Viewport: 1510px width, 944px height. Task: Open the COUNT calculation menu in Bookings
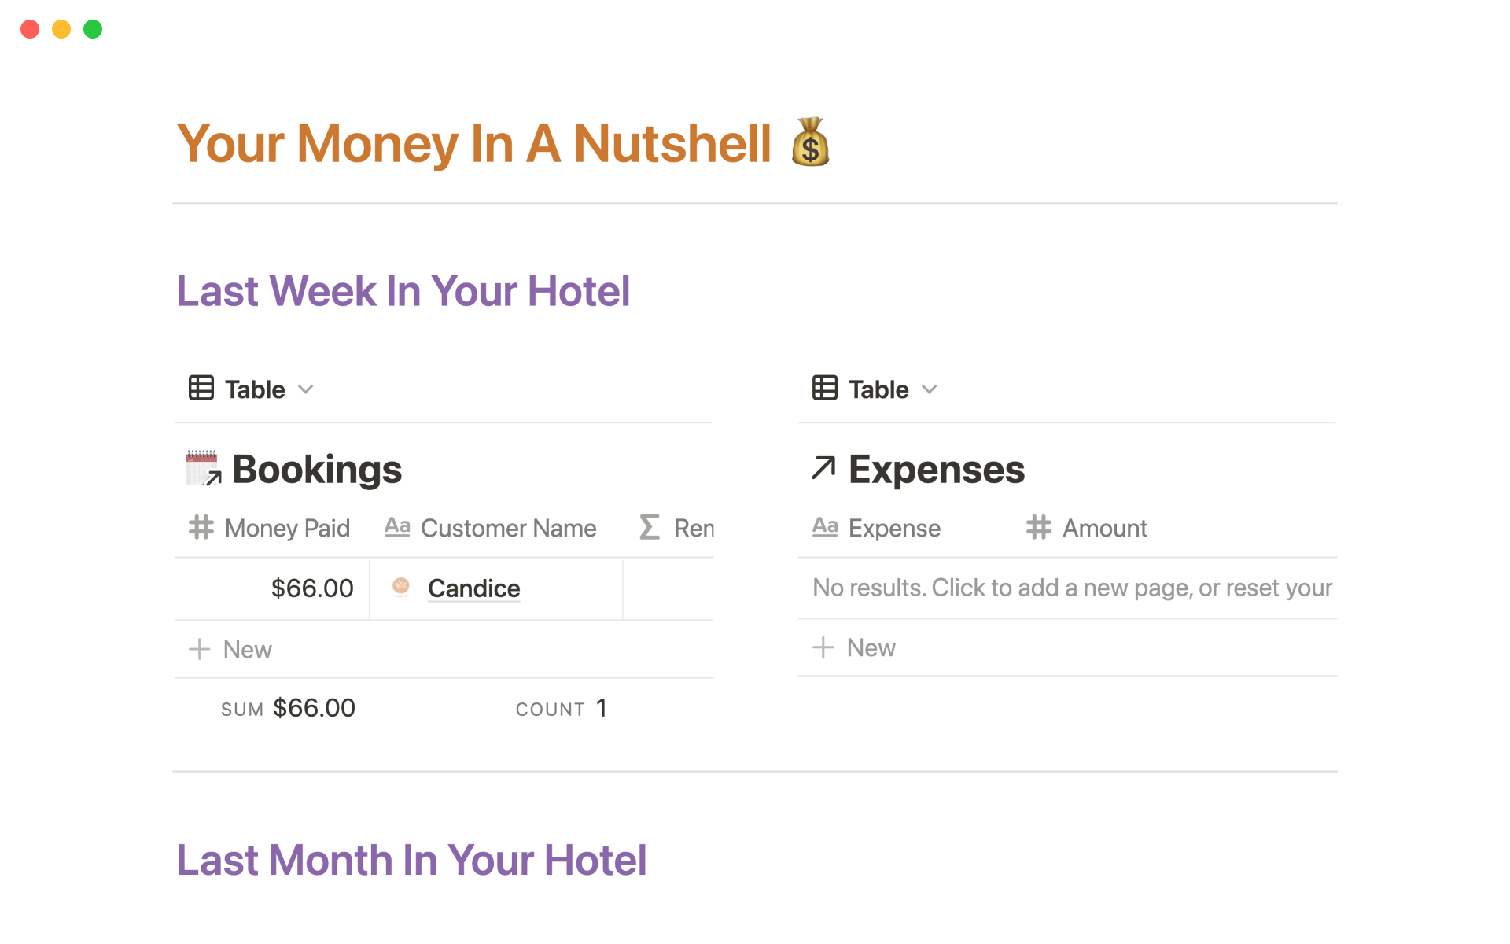pyautogui.click(x=561, y=708)
